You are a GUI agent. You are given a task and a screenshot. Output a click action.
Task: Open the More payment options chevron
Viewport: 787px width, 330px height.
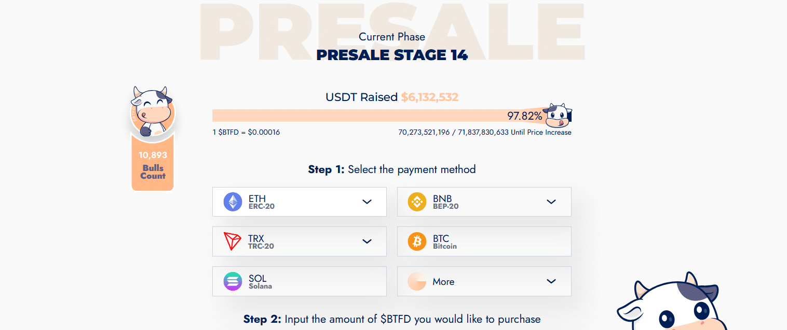click(x=551, y=281)
